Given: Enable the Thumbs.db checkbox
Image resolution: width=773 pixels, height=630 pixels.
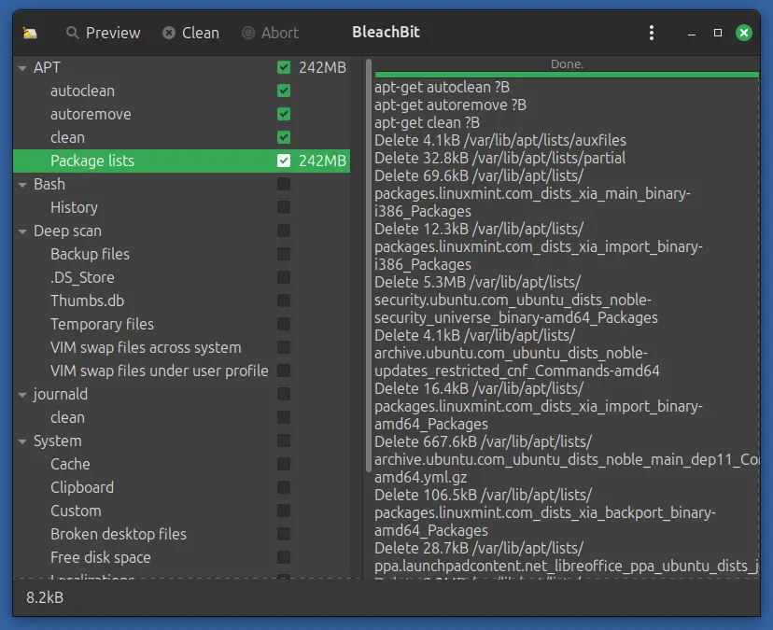Looking at the screenshot, I should (282, 301).
